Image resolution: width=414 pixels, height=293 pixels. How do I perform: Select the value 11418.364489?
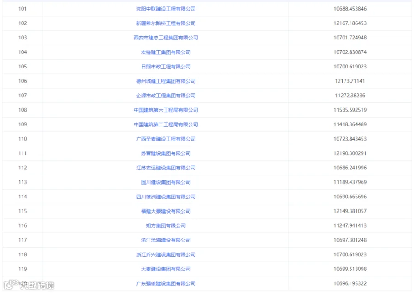click(x=350, y=124)
